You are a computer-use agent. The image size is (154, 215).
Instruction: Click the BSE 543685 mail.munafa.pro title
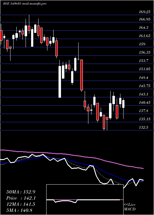pyautogui.click(x=25, y=4)
